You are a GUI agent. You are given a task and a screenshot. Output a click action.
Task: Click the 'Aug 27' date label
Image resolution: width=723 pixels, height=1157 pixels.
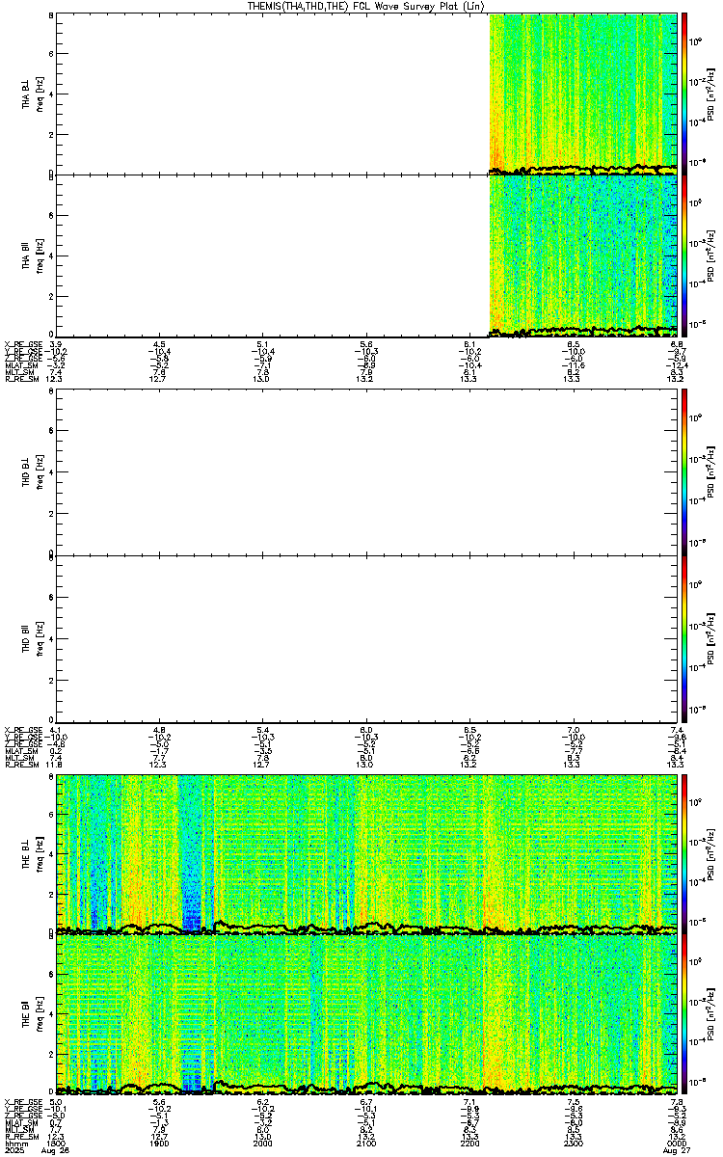(x=678, y=1151)
